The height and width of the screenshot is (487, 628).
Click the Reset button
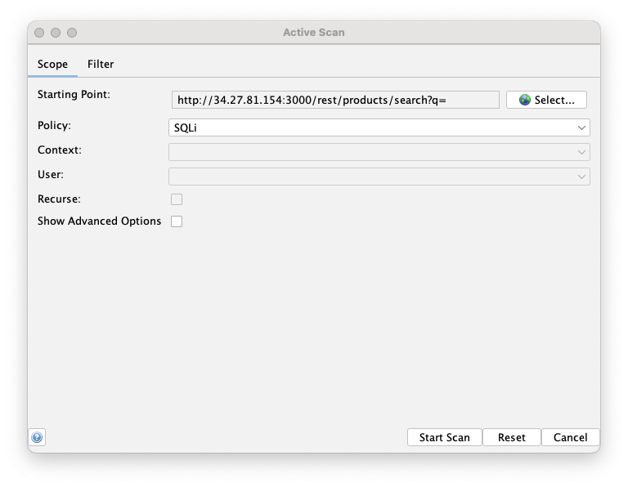(511, 437)
